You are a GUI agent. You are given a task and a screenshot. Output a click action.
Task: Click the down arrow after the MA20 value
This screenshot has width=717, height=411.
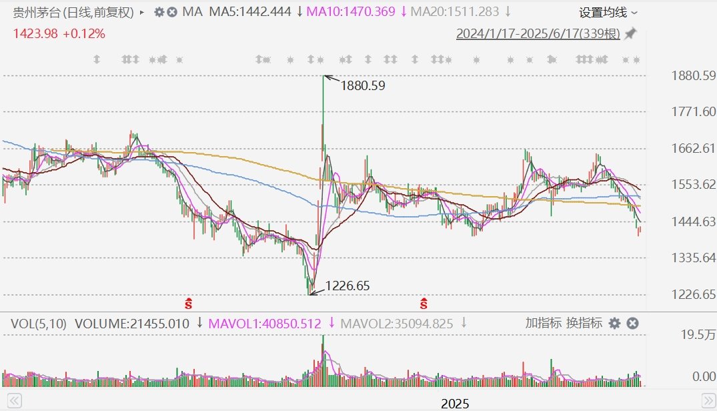click(x=508, y=12)
